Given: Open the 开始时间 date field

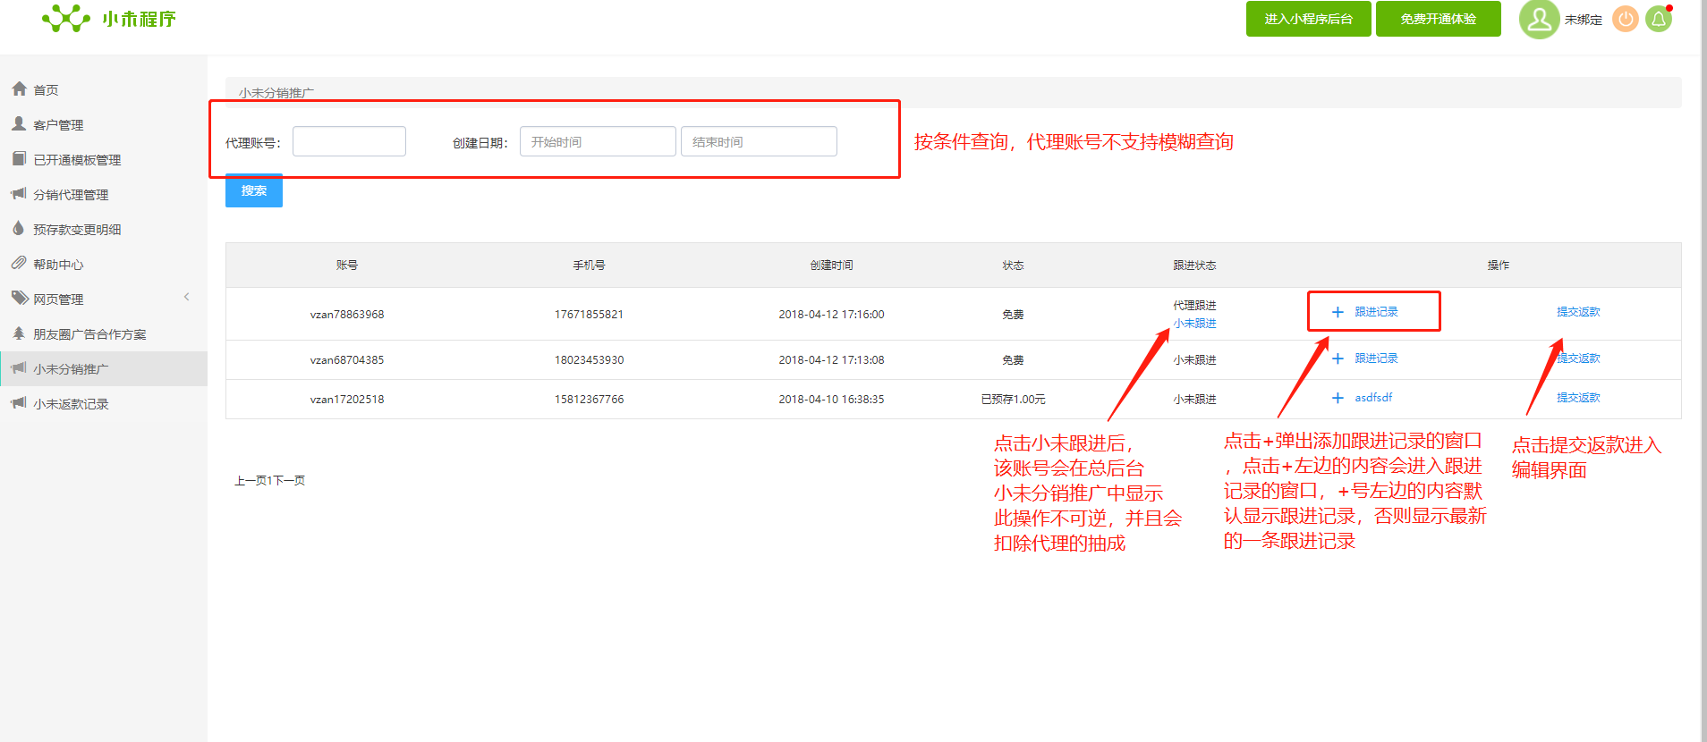Looking at the screenshot, I should pos(598,141).
